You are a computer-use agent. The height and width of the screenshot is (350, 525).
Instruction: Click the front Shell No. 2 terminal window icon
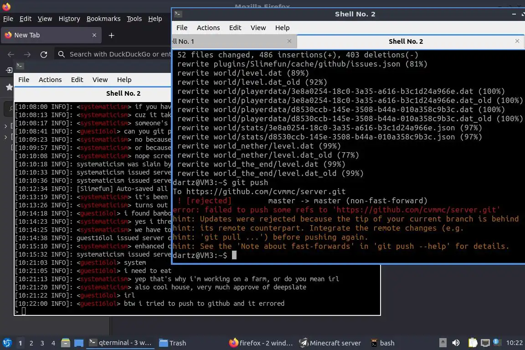point(178,14)
